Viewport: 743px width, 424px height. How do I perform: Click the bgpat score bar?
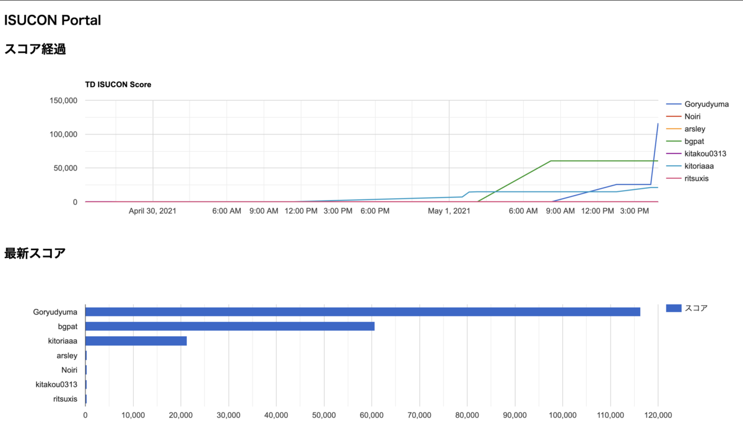pyautogui.click(x=230, y=326)
